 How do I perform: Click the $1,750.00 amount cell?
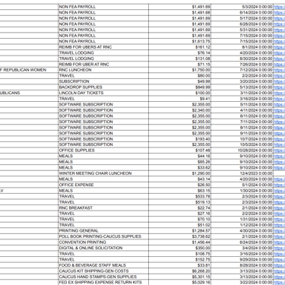tap(179, 70)
